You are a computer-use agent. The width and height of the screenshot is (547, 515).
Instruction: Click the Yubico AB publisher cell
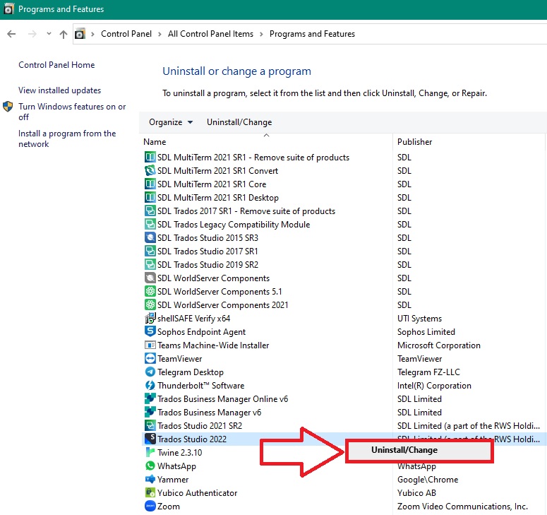point(416,493)
